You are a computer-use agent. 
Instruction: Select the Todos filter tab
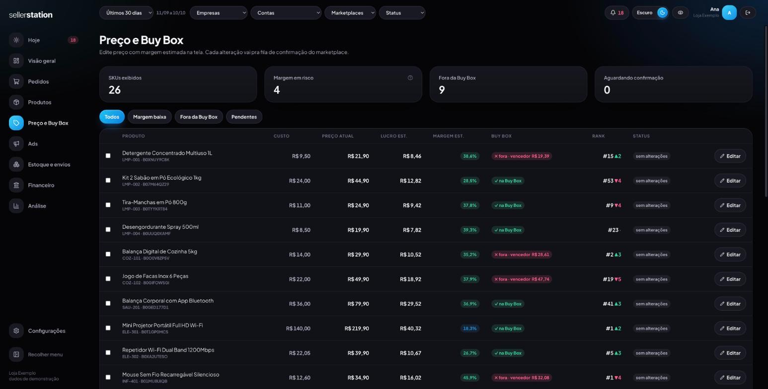click(112, 117)
